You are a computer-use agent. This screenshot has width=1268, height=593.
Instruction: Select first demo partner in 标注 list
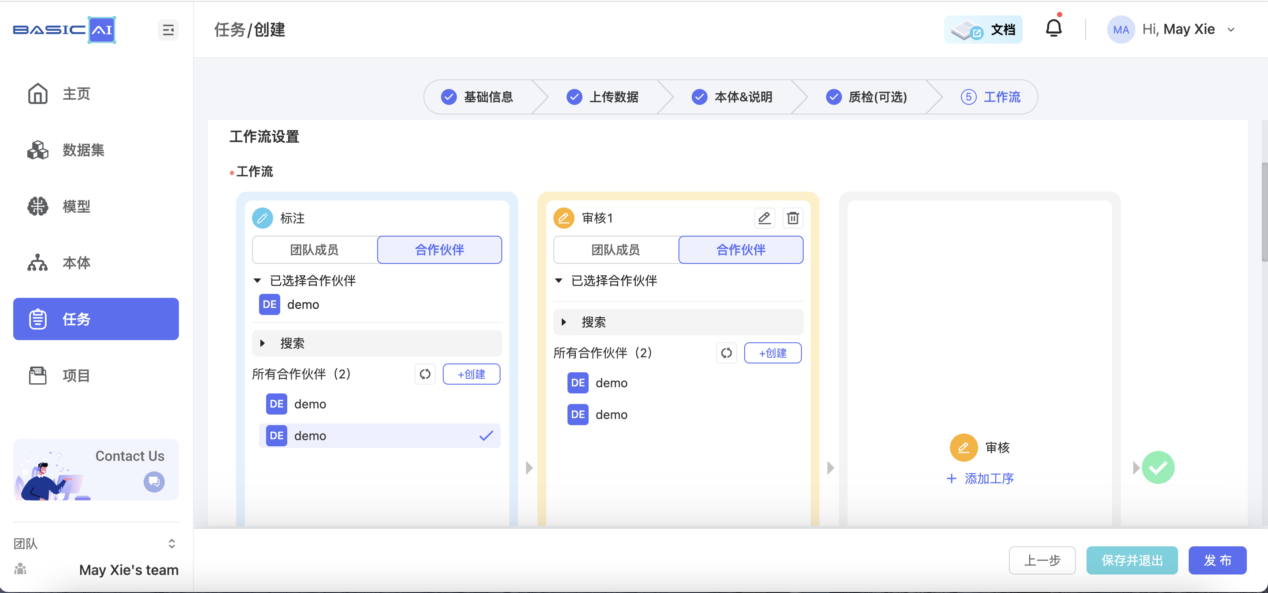pos(379,404)
